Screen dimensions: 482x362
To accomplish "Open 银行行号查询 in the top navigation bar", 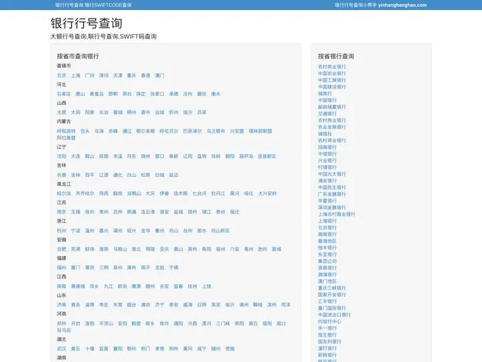I will (69, 5).
